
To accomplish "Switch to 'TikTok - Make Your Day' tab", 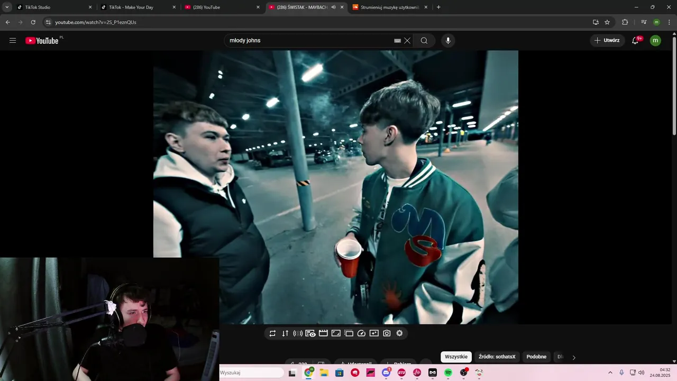I will 138,7.
